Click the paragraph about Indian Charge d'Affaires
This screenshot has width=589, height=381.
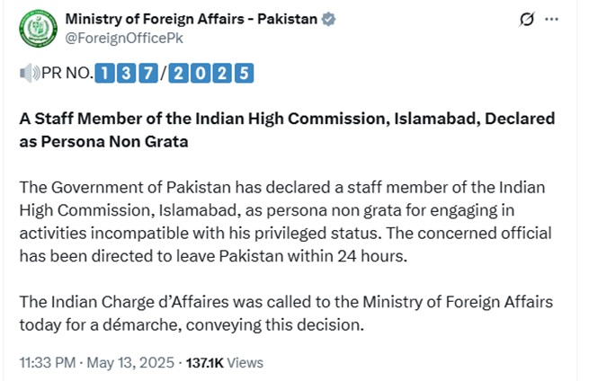pos(285,314)
